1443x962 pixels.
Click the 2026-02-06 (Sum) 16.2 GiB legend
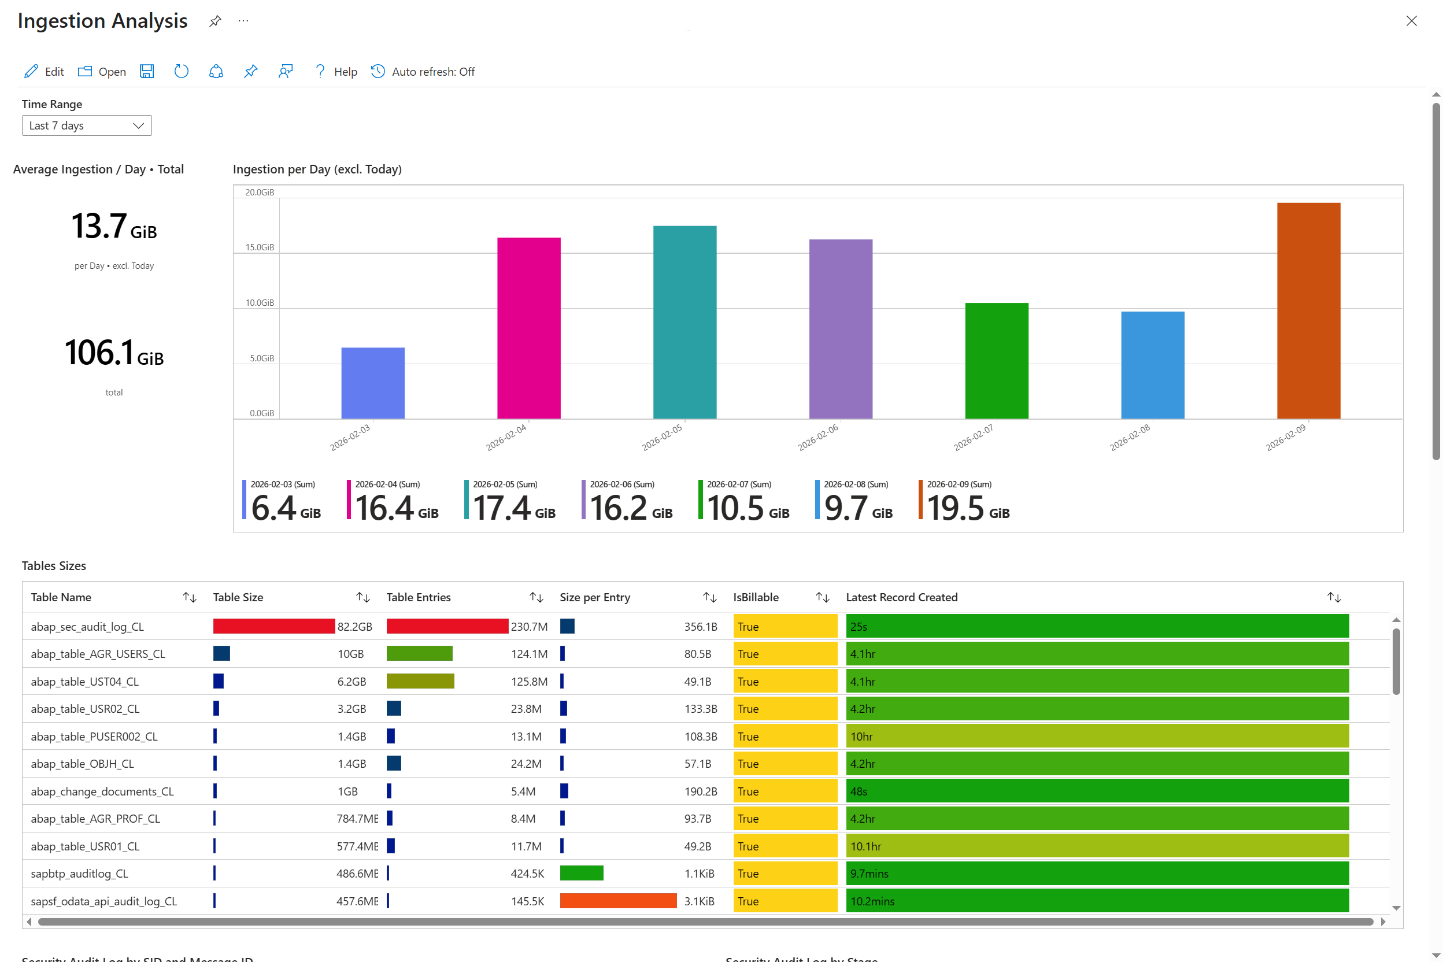click(x=628, y=501)
